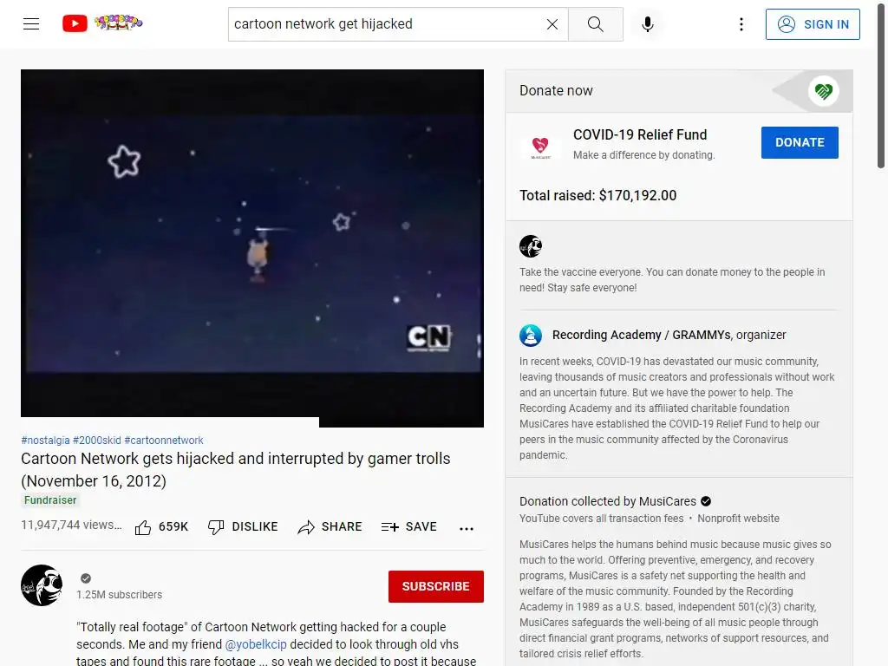Open the hamburger guide menu
Image resolution: width=888 pixels, height=666 pixels.
31,23
